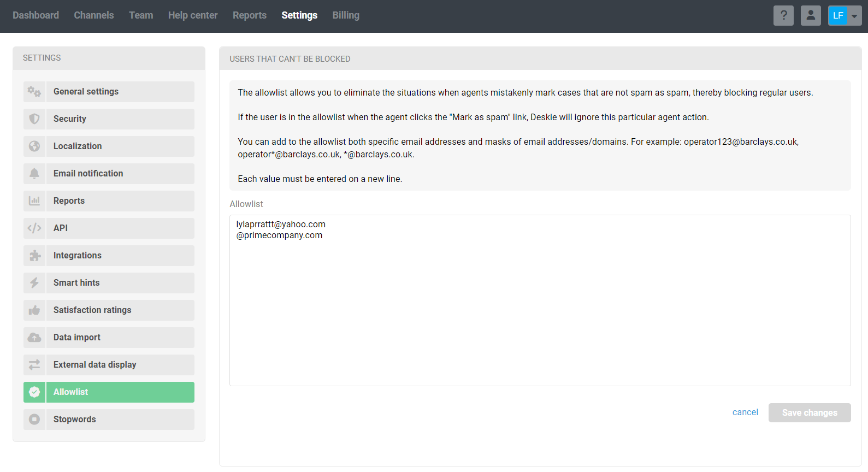This screenshot has width=868, height=472.
Task: Open Localization settings section
Action: coord(109,146)
